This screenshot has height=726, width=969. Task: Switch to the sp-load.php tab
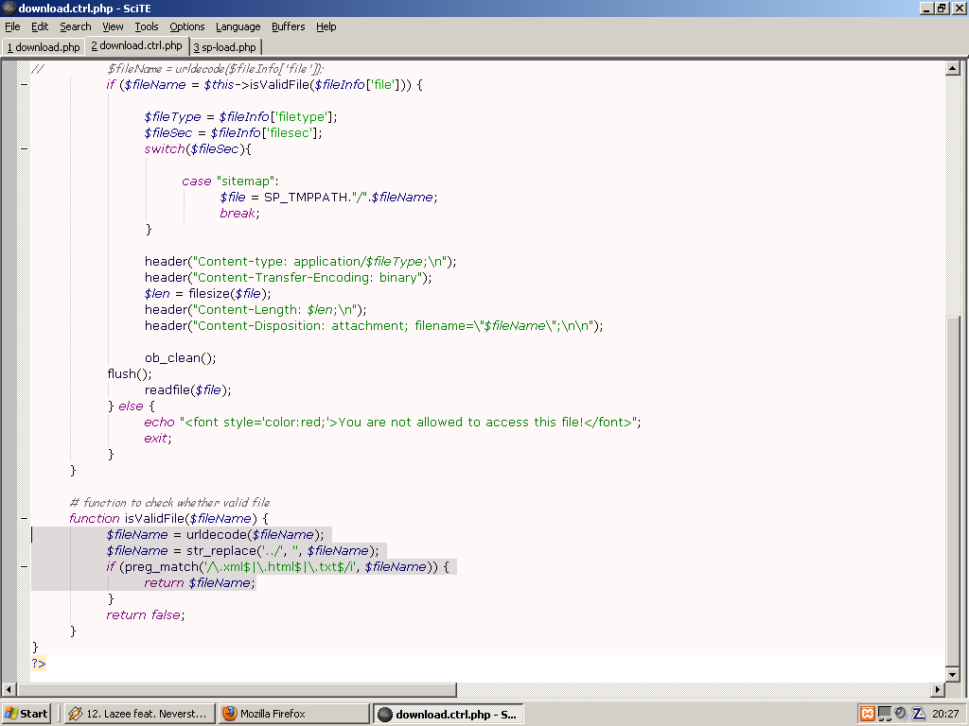coord(225,47)
